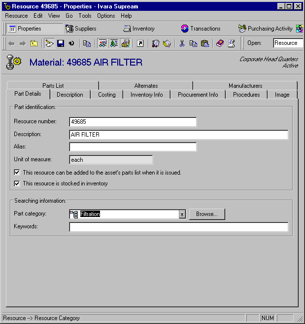Click status bar text 'Resource --> Resource Category'
The width and height of the screenshot is (305, 324).
click(41, 318)
